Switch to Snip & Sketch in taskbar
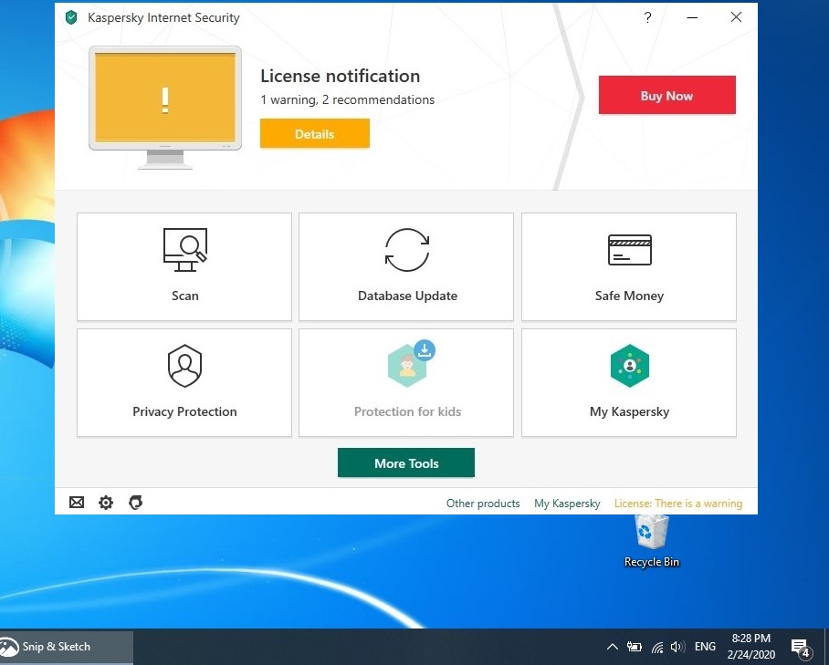The image size is (829, 665). point(66,647)
